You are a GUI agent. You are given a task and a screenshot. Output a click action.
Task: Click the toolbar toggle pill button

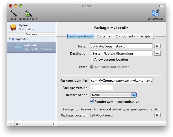click(x=161, y=6)
